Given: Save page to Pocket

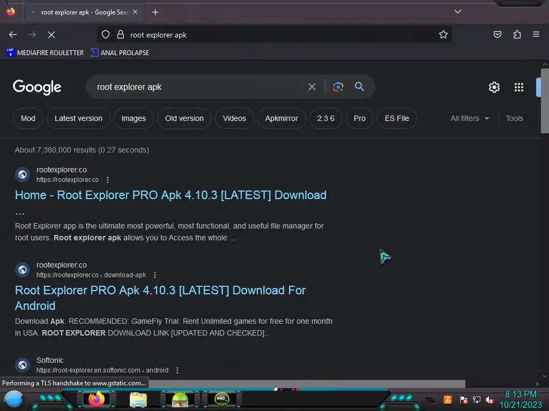Looking at the screenshot, I should (x=497, y=34).
